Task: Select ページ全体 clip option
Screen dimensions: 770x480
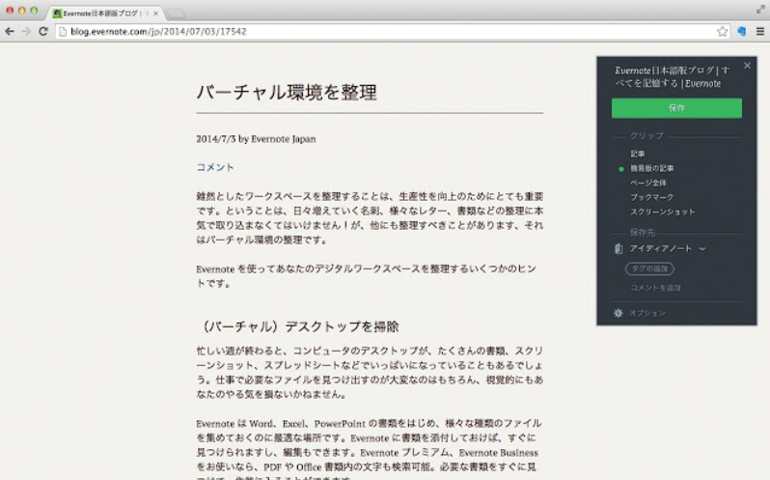Action: pyautogui.click(x=648, y=183)
